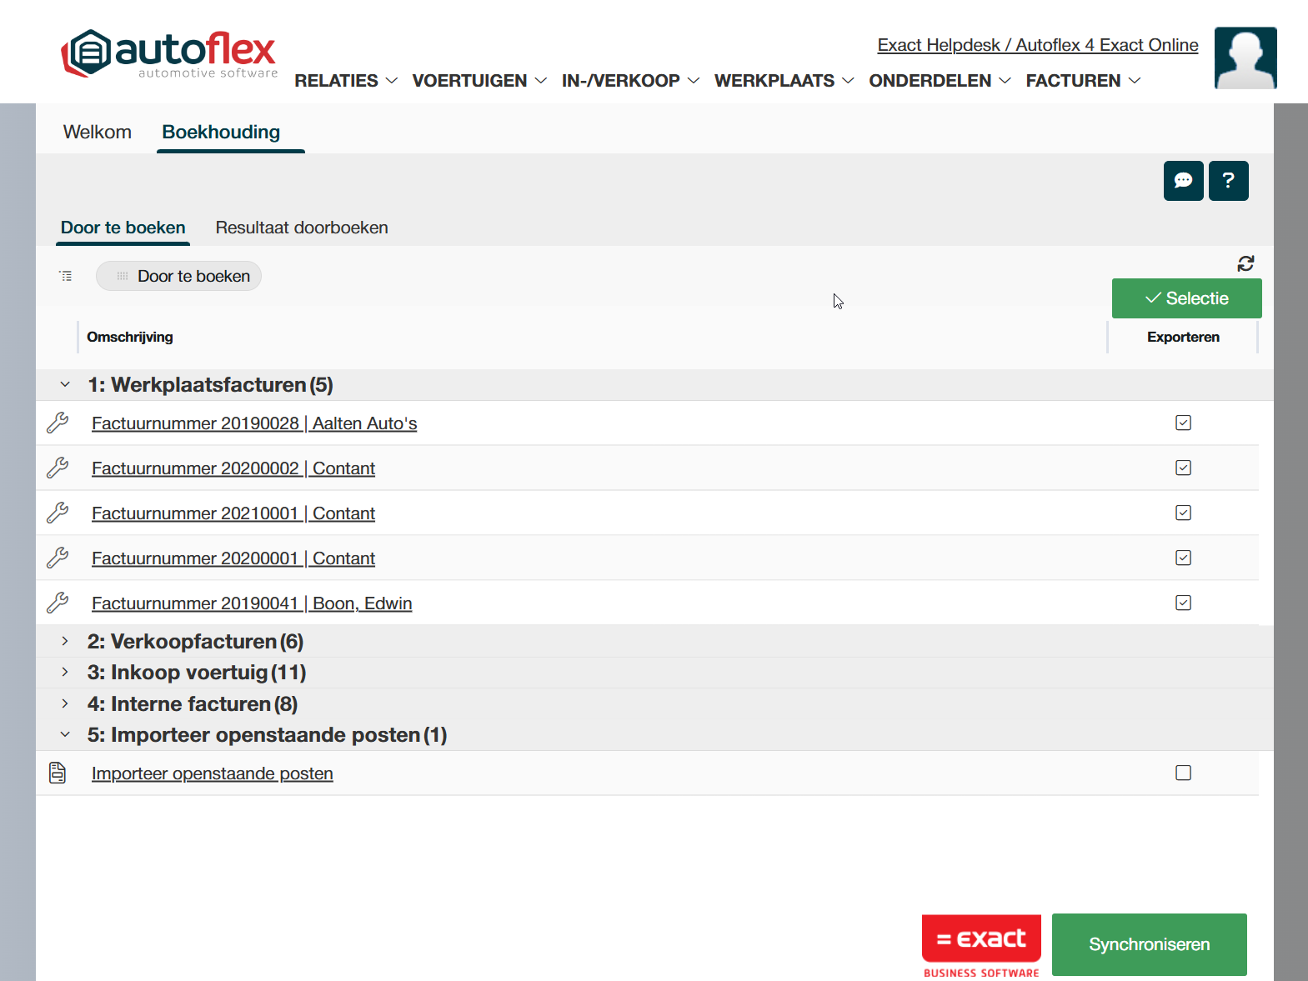Click the list view icon beside Door te boeken chip
This screenshot has width=1308, height=981.
(x=66, y=276)
